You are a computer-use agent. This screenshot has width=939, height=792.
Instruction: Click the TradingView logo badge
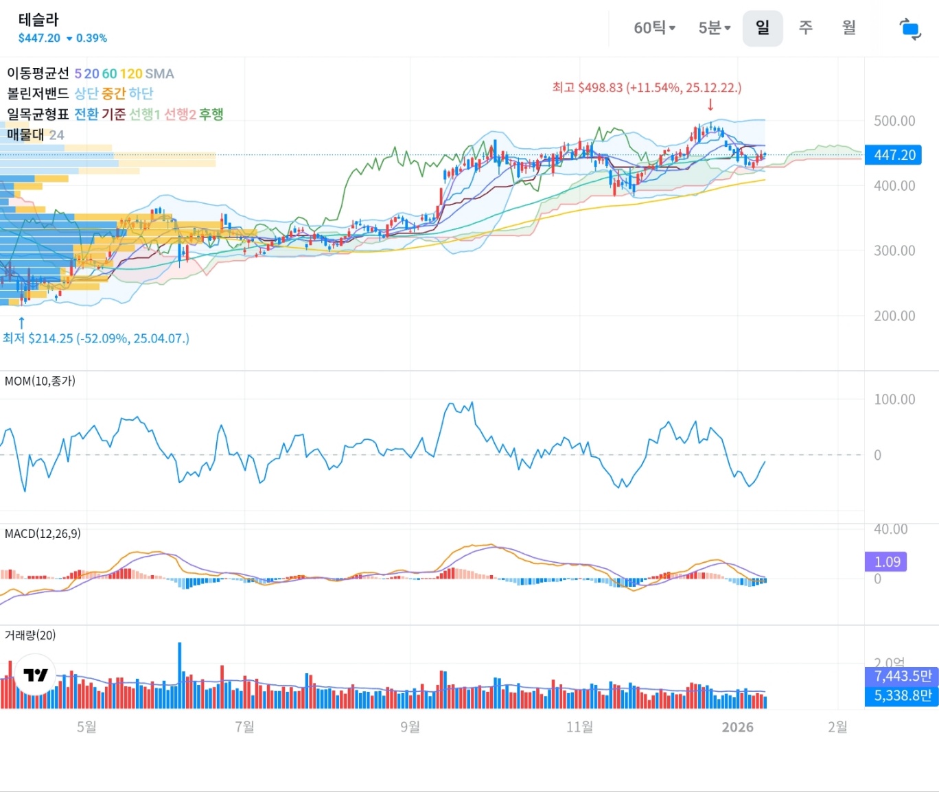coord(36,675)
